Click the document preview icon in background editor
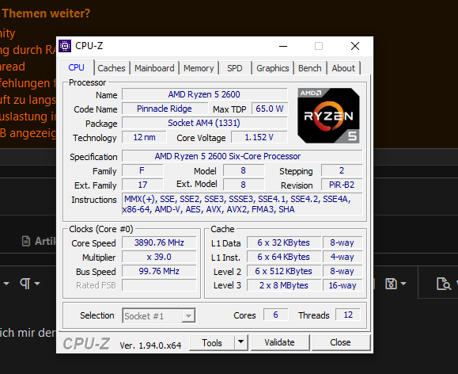Screen dimensions: 458x374 tap(444, 284)
